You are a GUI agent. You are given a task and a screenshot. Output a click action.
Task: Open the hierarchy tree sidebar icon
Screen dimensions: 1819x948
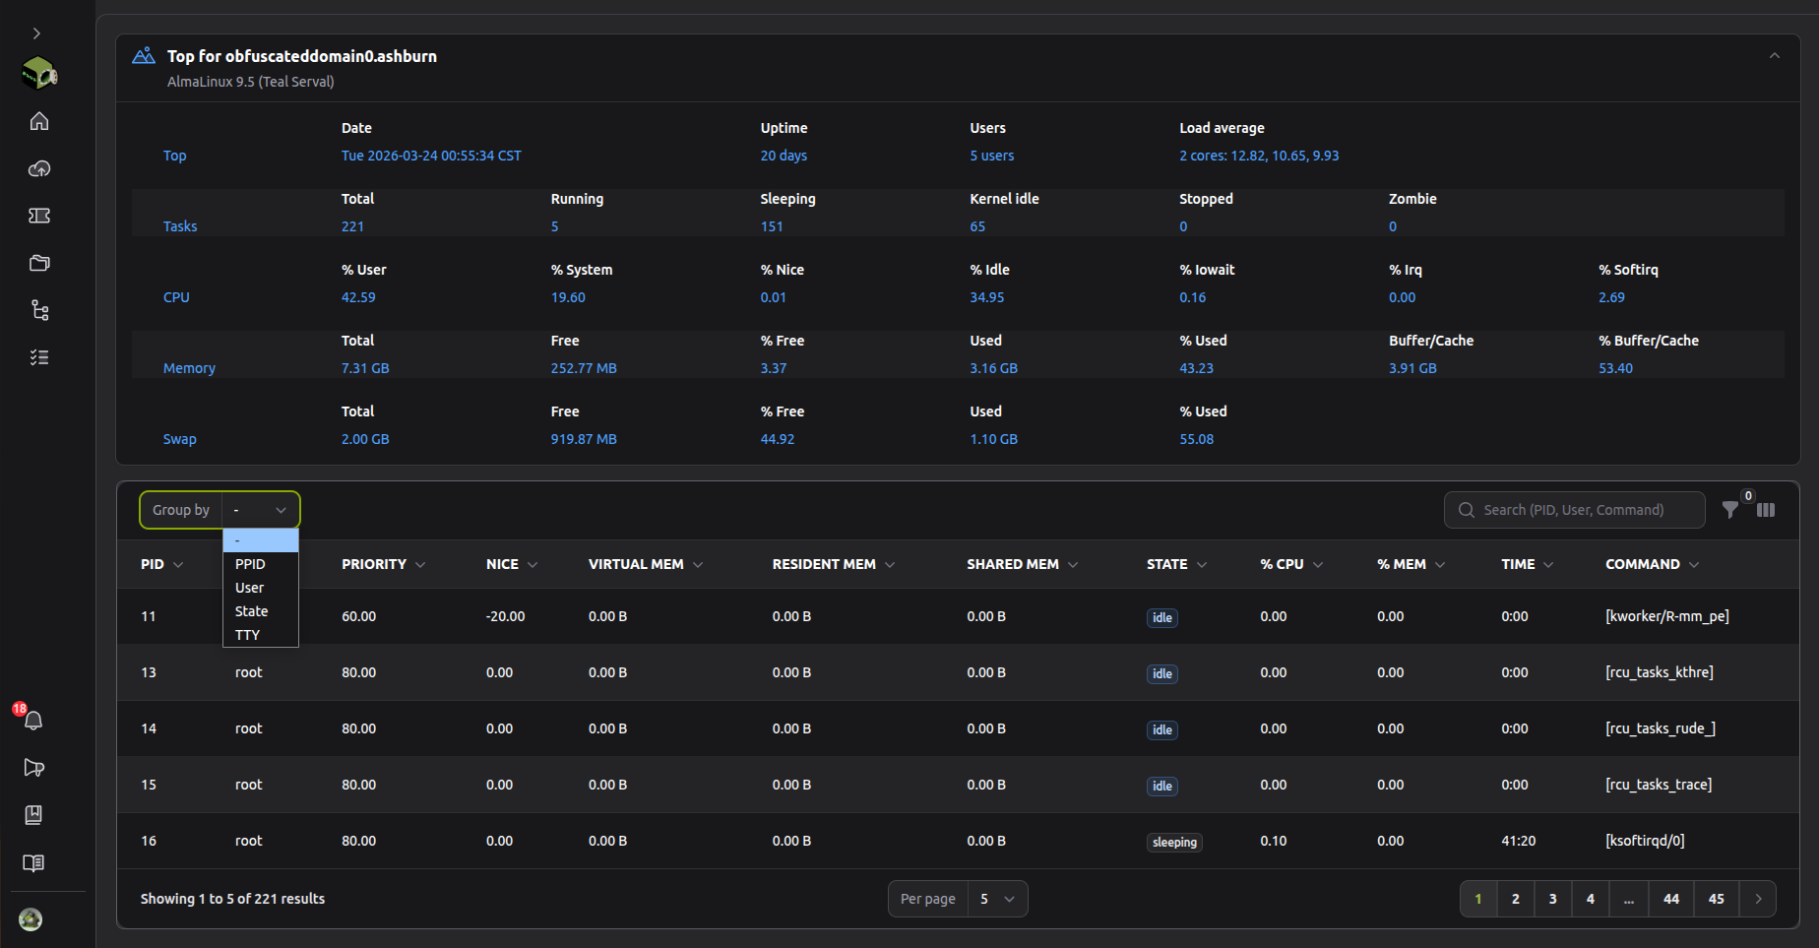click(x=39, y=310)
